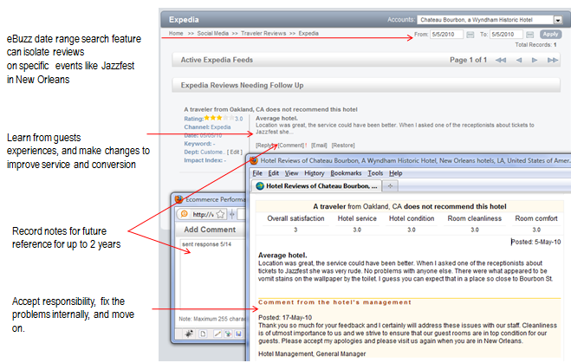Apply the selected date range

coord(550,35)
